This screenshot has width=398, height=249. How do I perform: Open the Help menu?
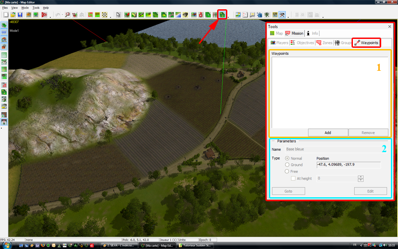click(x=46, y=8)
